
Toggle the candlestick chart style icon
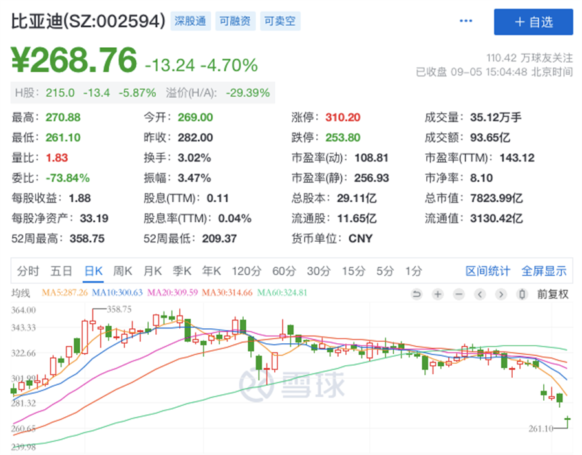pos(522,295)
